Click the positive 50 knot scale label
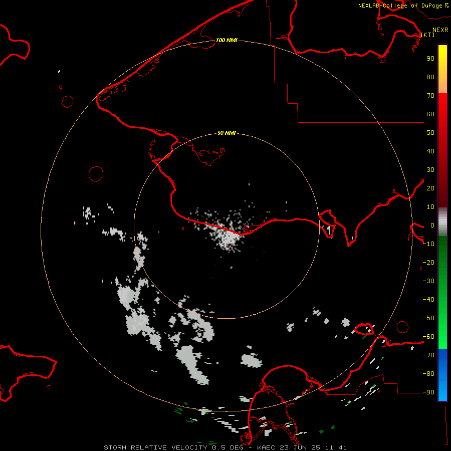 430,133
